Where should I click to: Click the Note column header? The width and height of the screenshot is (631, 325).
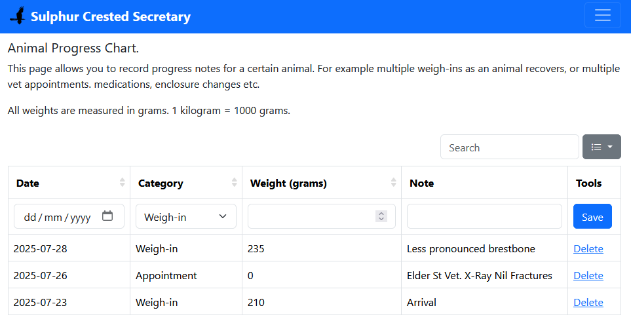(x=422, y=183)
